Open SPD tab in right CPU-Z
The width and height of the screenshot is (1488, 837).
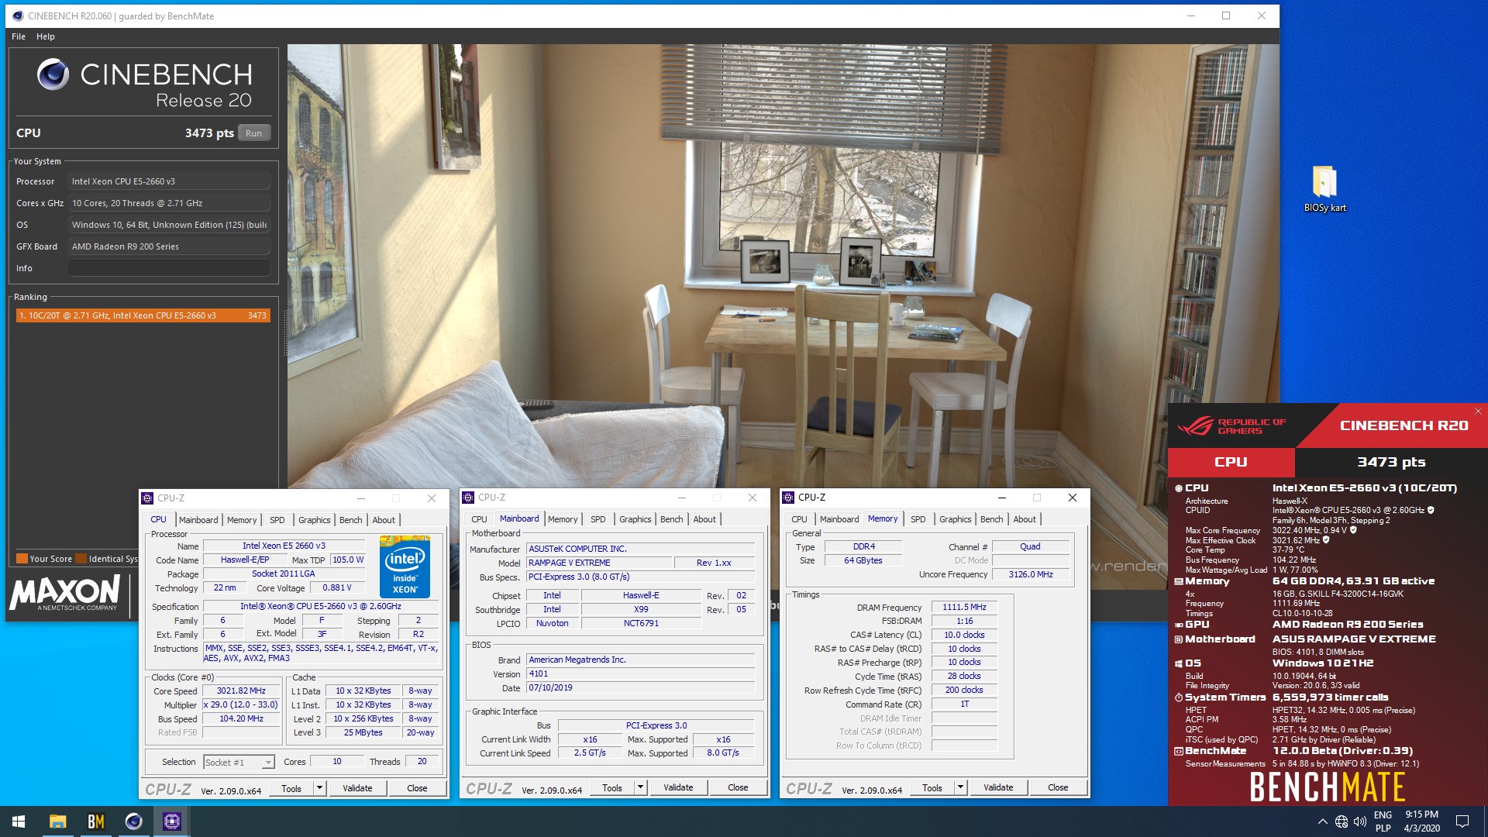click(918, 519)
